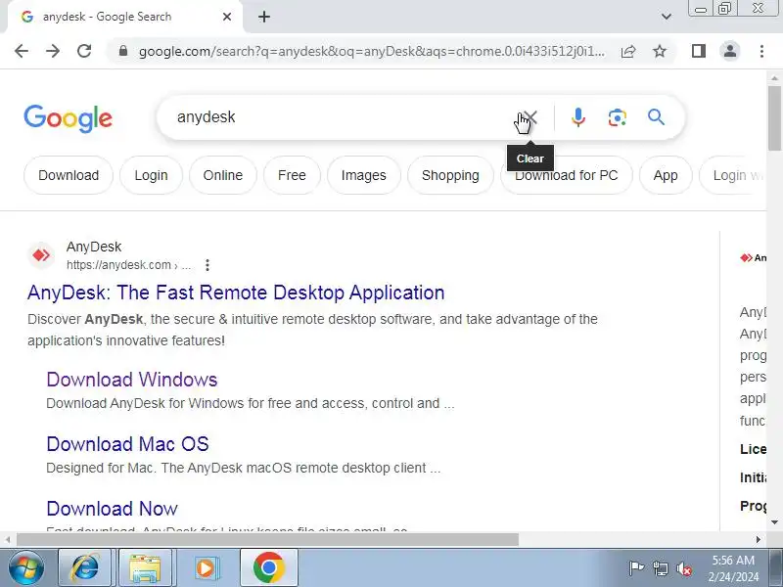Screen dimensions: 783x587
Task: Open AnyDesk: The Fast Remote Desktop Application
Action: [236, 293]
